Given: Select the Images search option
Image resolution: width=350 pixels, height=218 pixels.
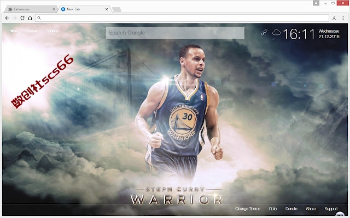Looking at the screenshot, I should 32,31.
